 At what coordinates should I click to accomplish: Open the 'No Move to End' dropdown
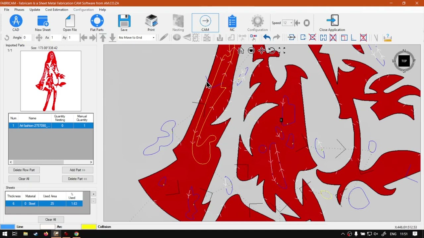pyautogui.click(x=136, y=38)
